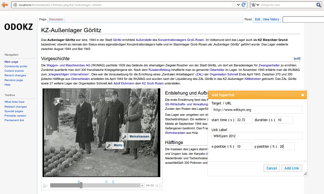The image size is (324, 194).
Task: Follow the Zwangsarbeiter link
Action: coord(269,66)
